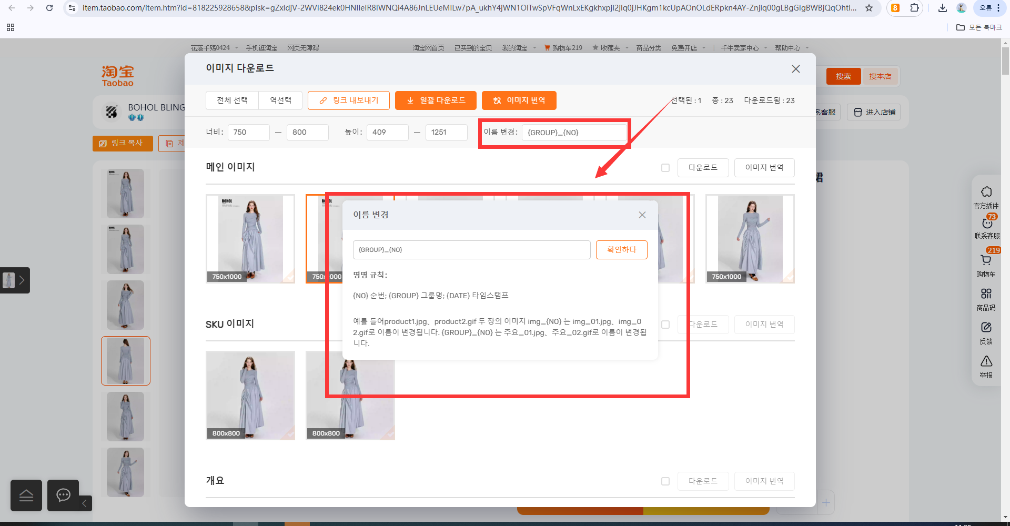Select highlighted fourth gallery thumbnail
1010x526 pixels.
pyautogui.click(x=125, y=361)
